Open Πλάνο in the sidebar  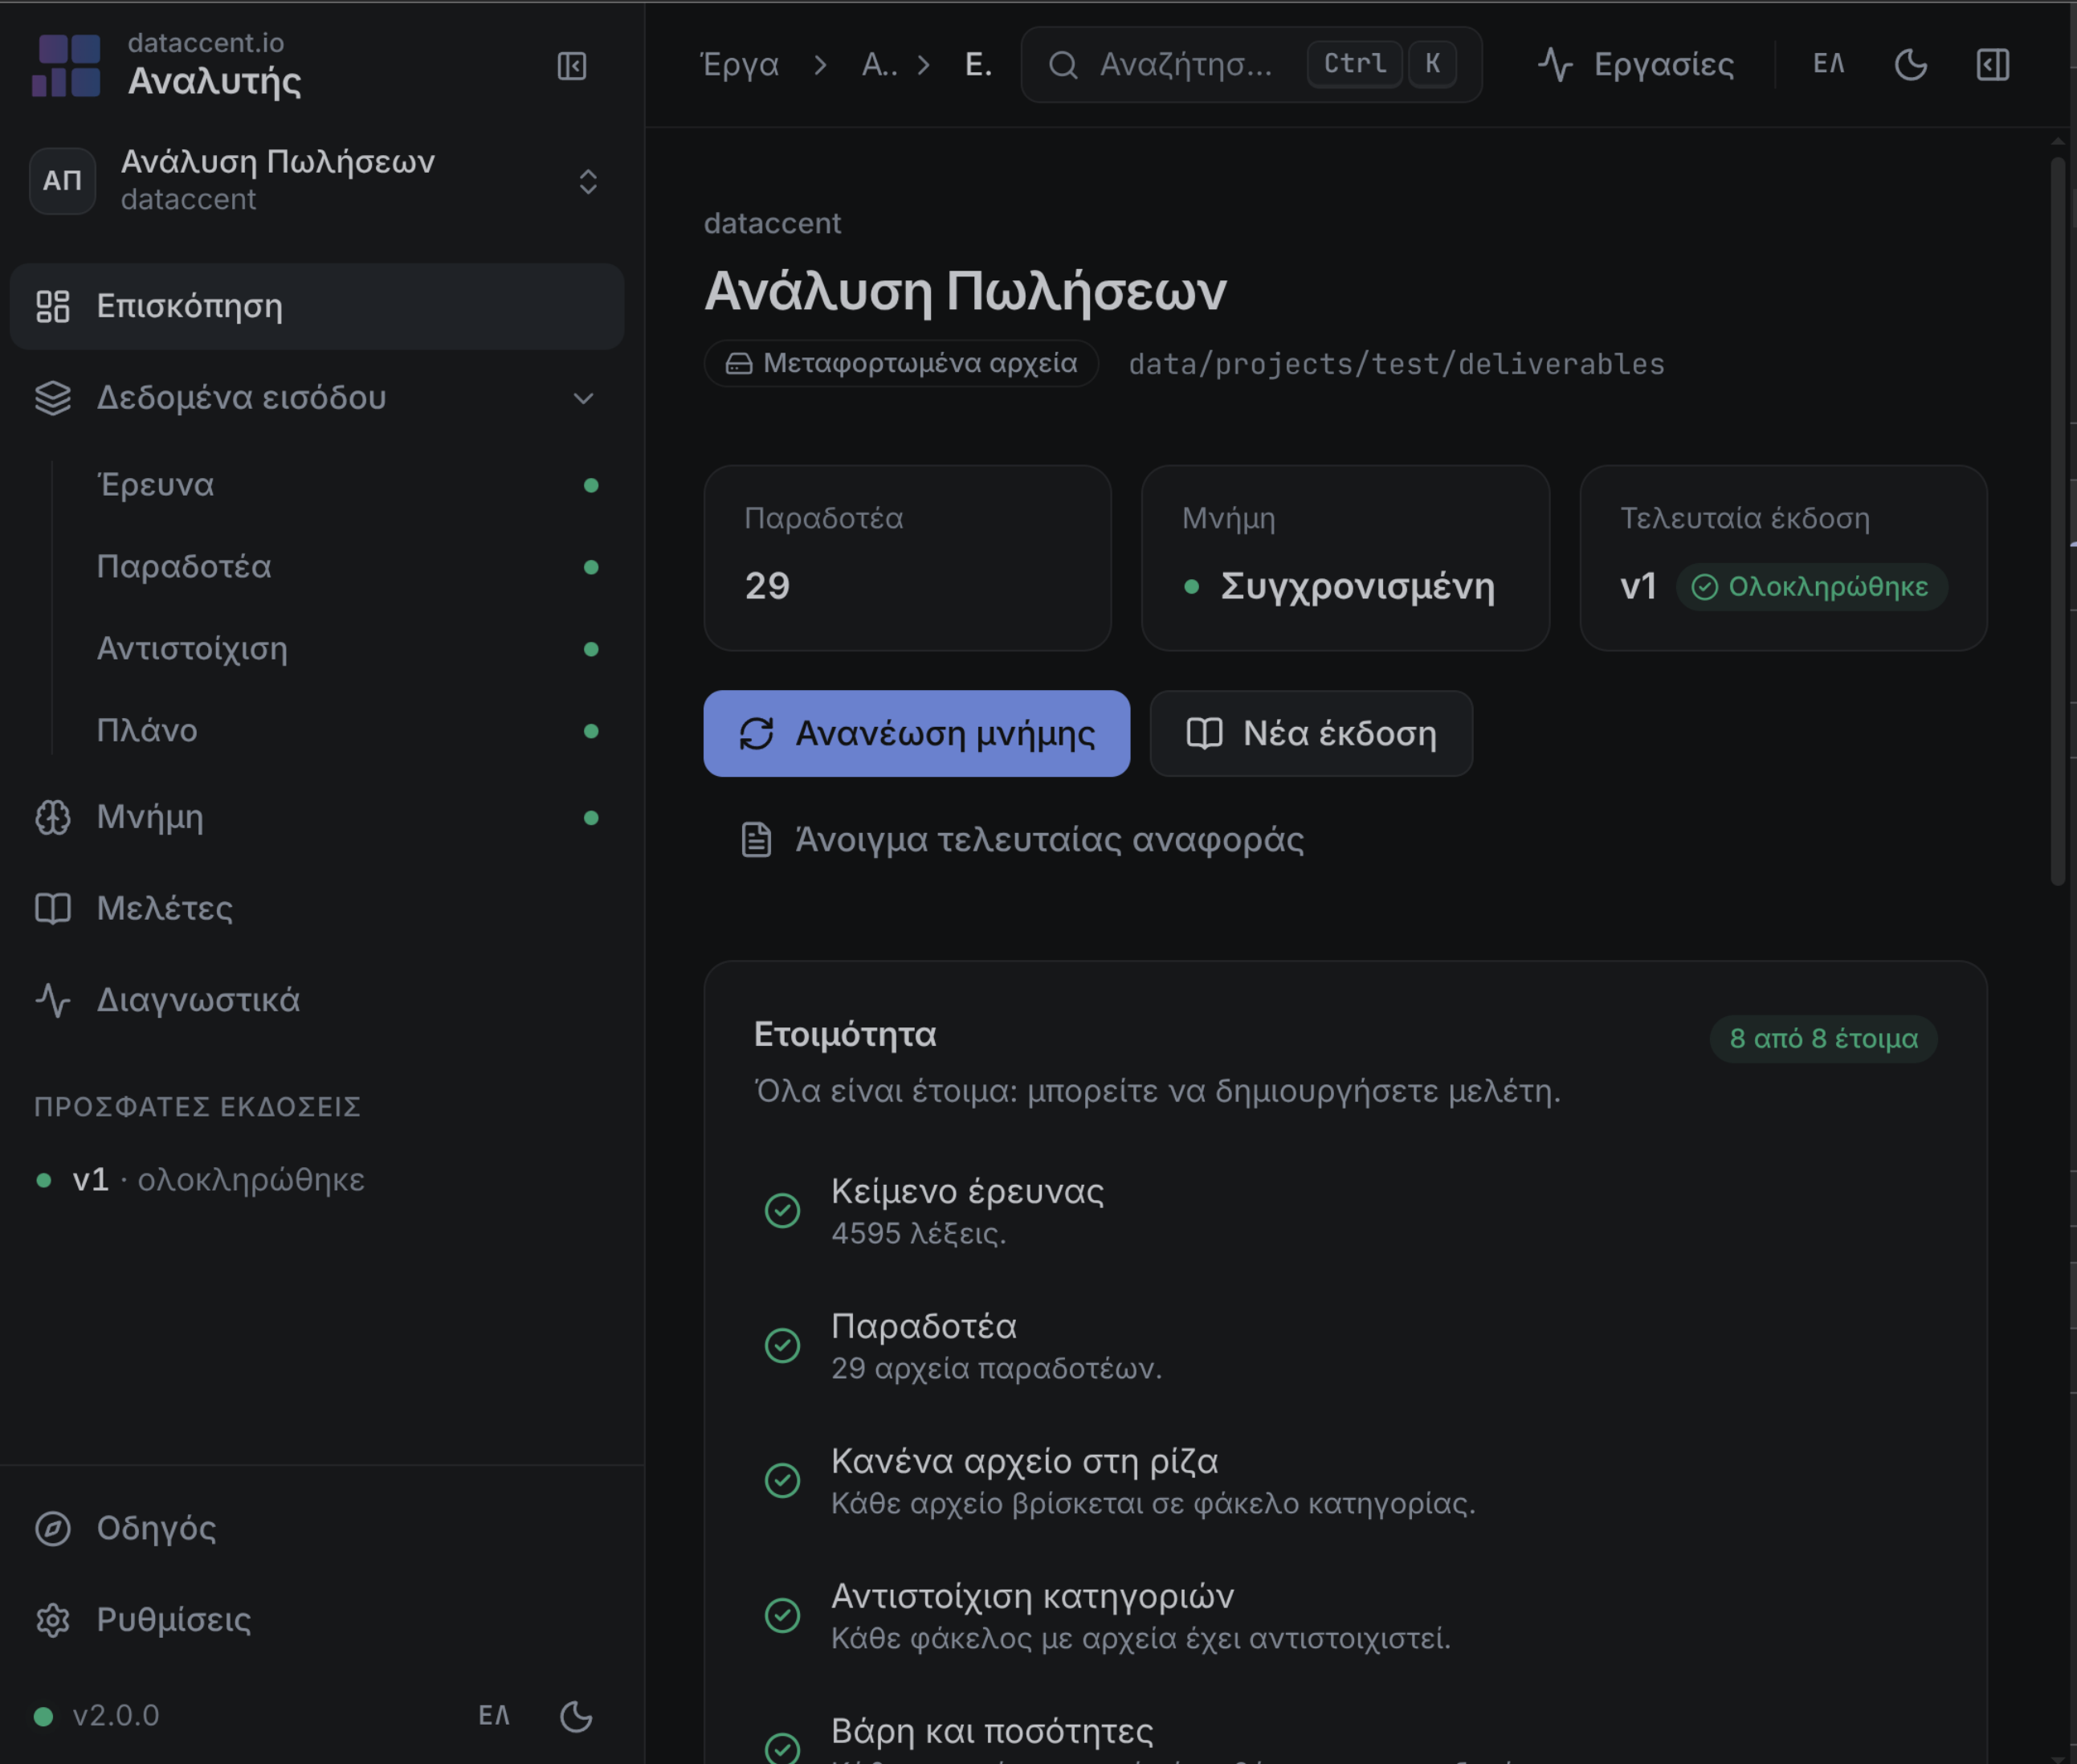point(347,731)
